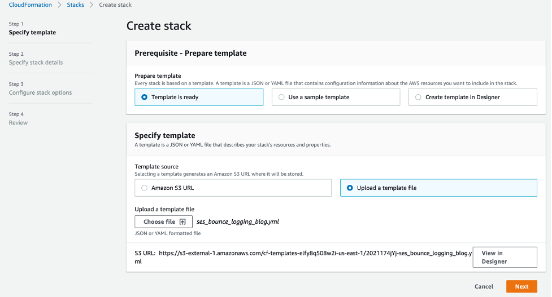
Task: Select Upload a template file option
Action: coord(350,188)
